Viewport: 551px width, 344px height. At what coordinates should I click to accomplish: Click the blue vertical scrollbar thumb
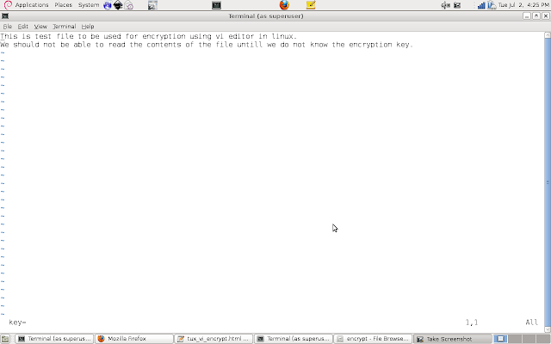coord(548,182)
